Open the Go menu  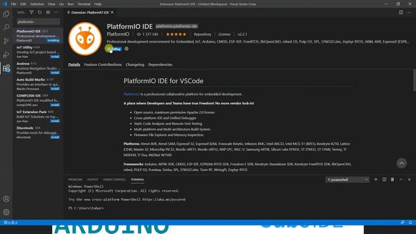(x=61, y=4)
